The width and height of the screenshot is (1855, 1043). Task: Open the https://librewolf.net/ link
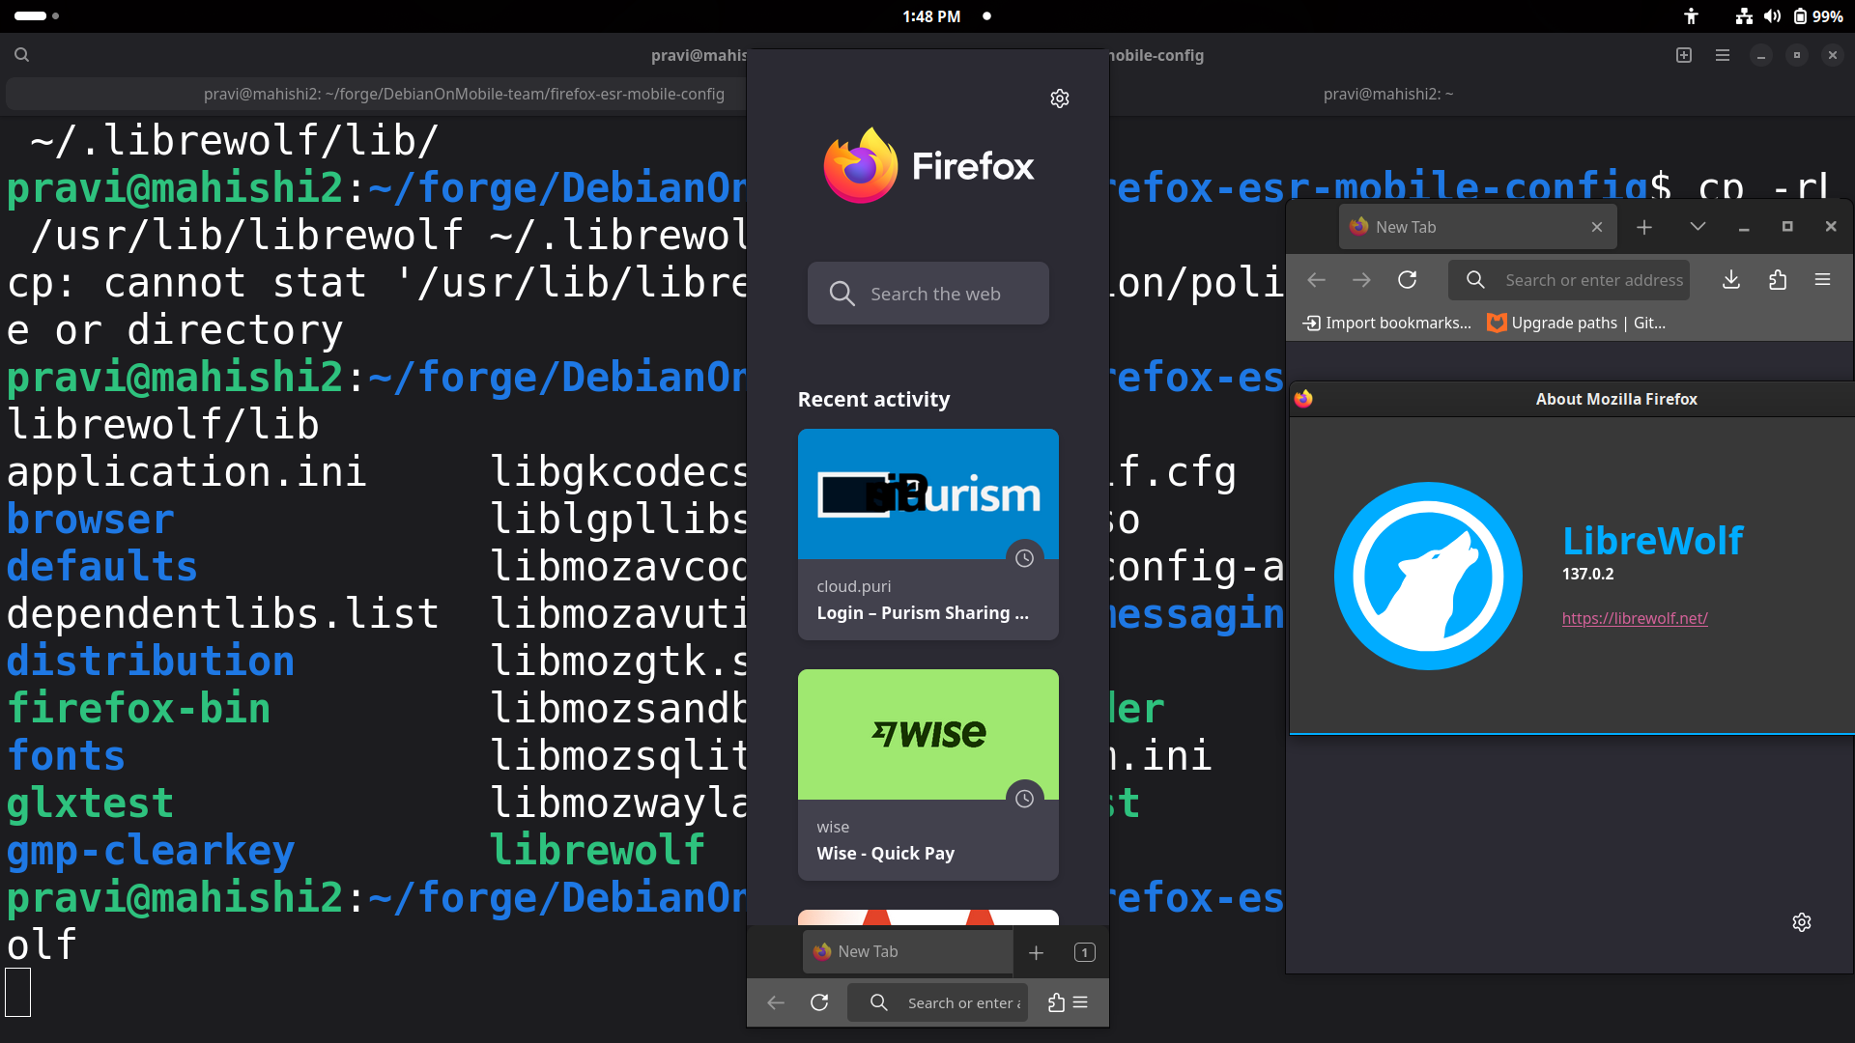(x=1635, y=618)
